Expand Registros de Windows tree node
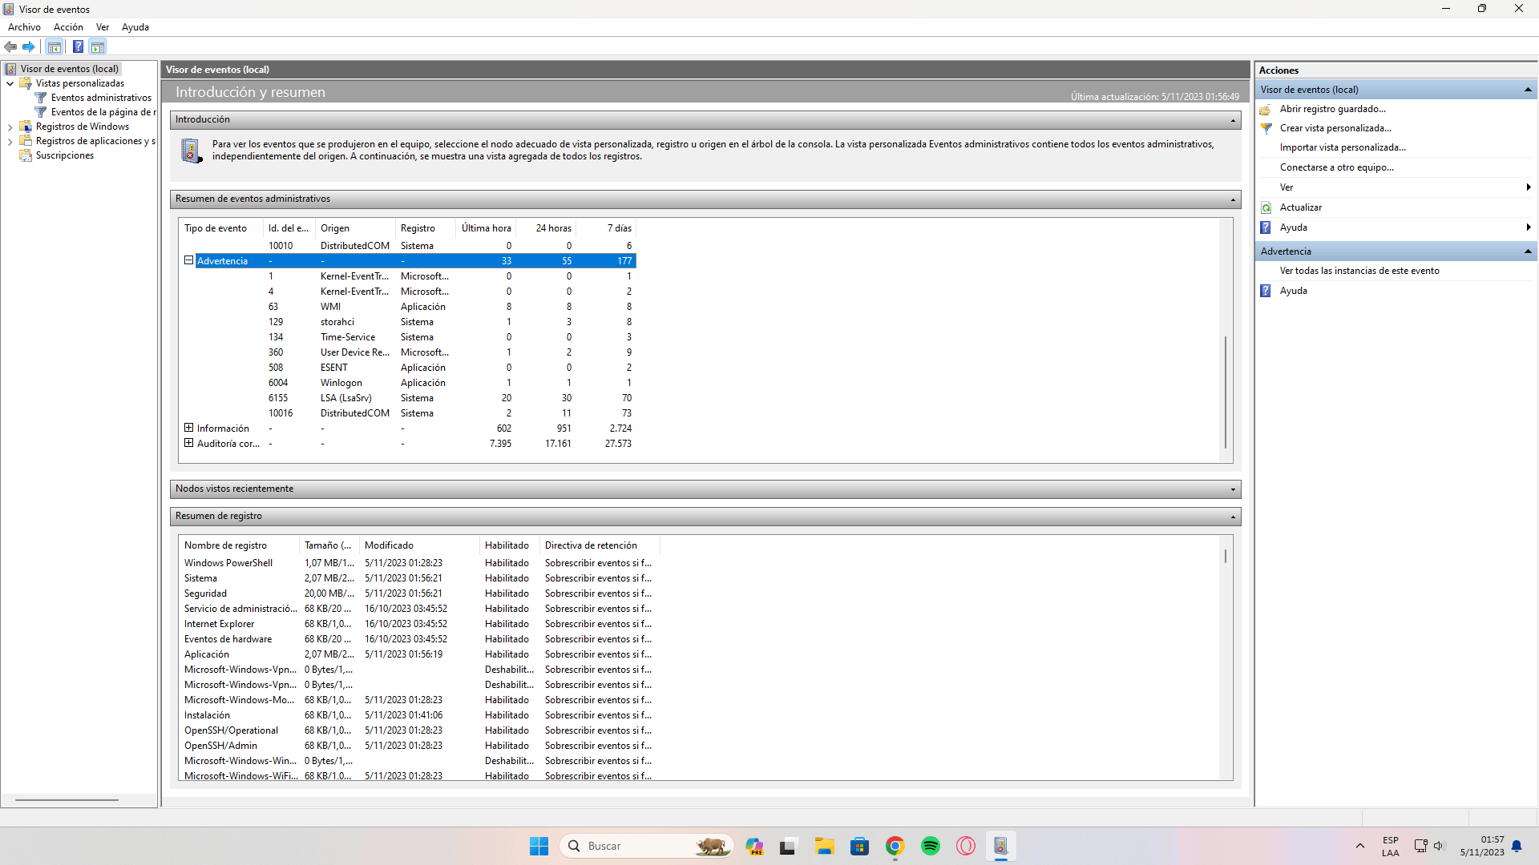 [x=10, y=127]
